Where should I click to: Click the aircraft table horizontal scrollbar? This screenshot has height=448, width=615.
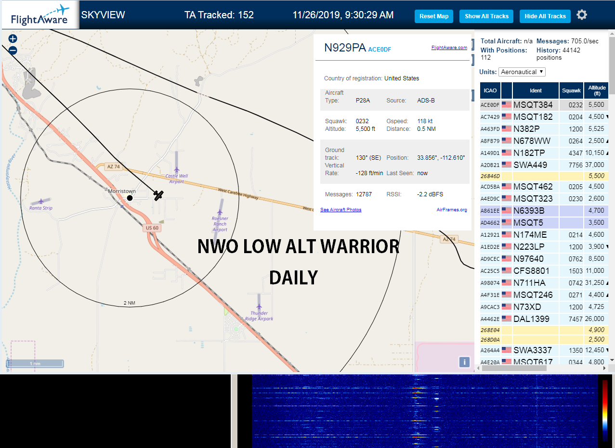point(513,368)
